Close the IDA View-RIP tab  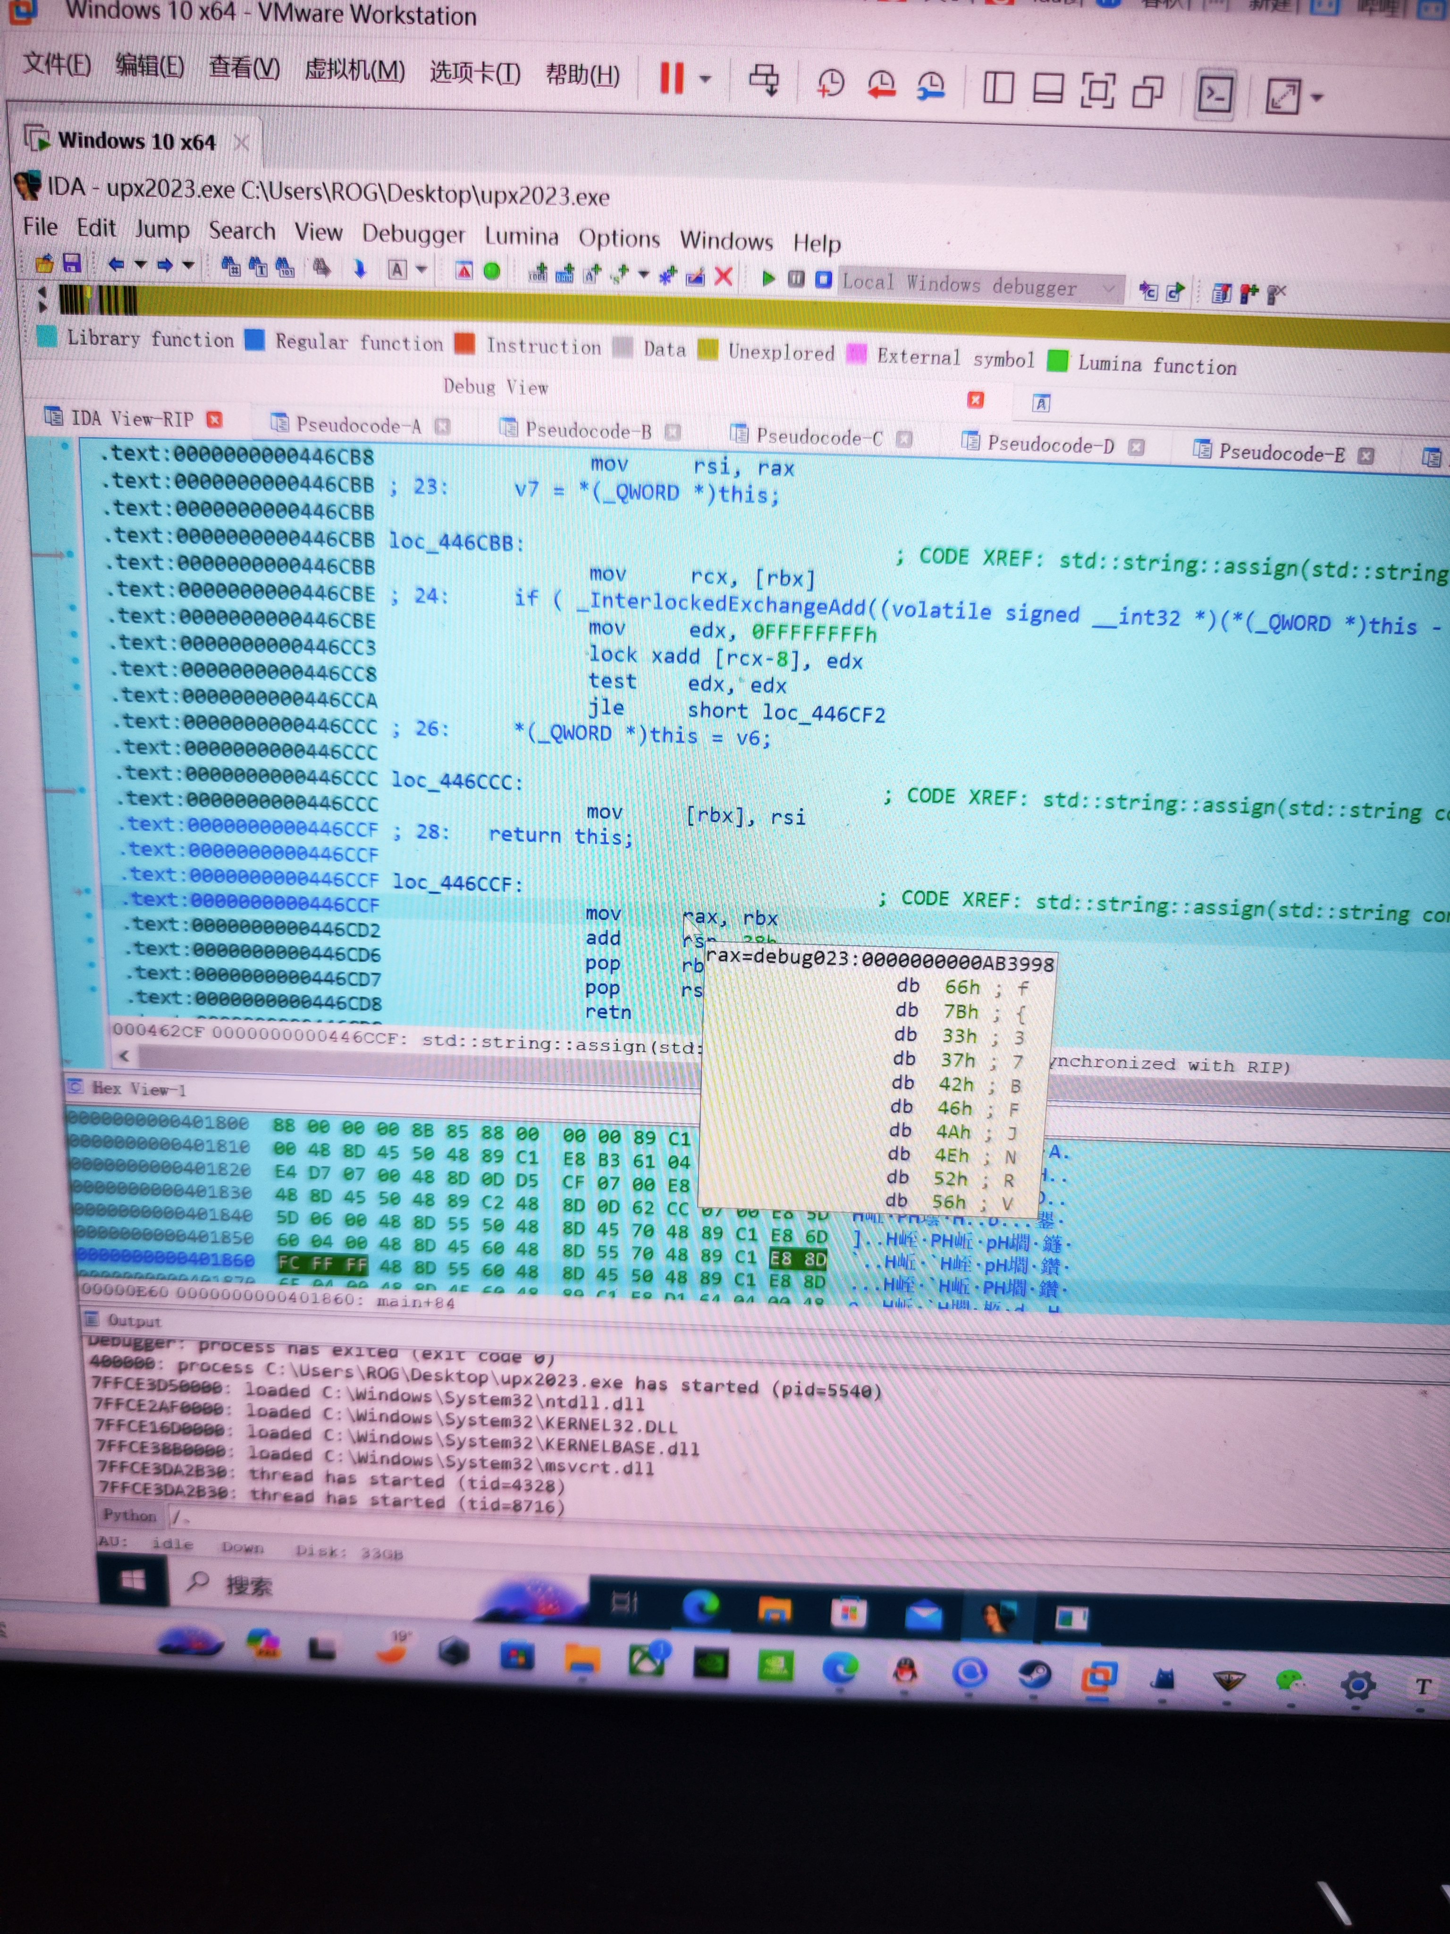pyautogui.click(x=214, y=420)
